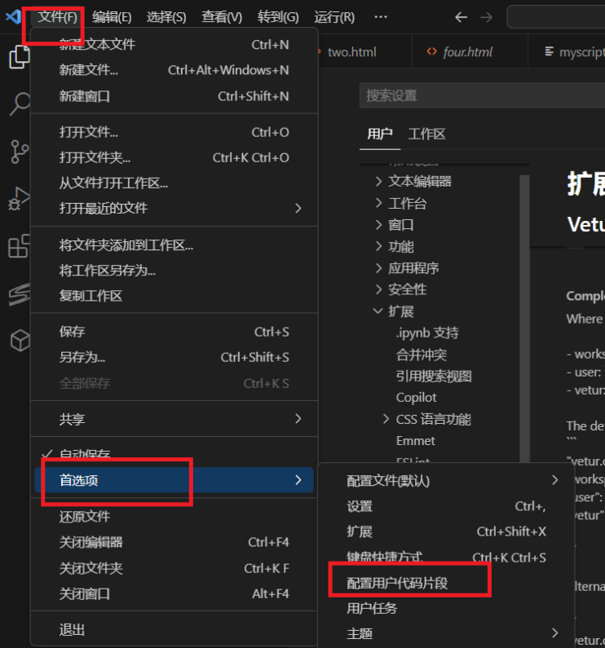Viewport: 605px width, 648px height.
Task: Choose 复制工作区 menu item
Action: pos(174,296)
